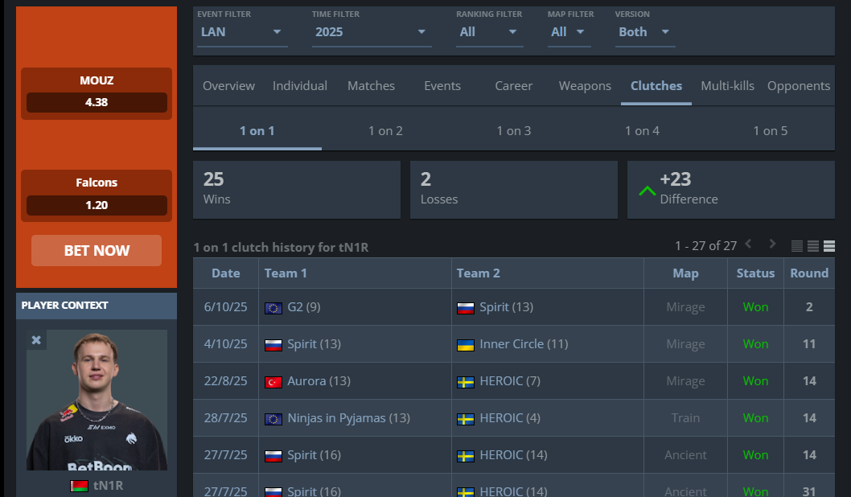This screenshot has height=497, width=851.
Task: Remove tN1R from player context
Action: (36, 340)
